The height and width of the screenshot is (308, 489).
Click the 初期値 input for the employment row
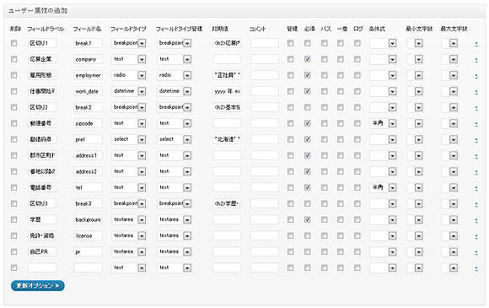227,75
